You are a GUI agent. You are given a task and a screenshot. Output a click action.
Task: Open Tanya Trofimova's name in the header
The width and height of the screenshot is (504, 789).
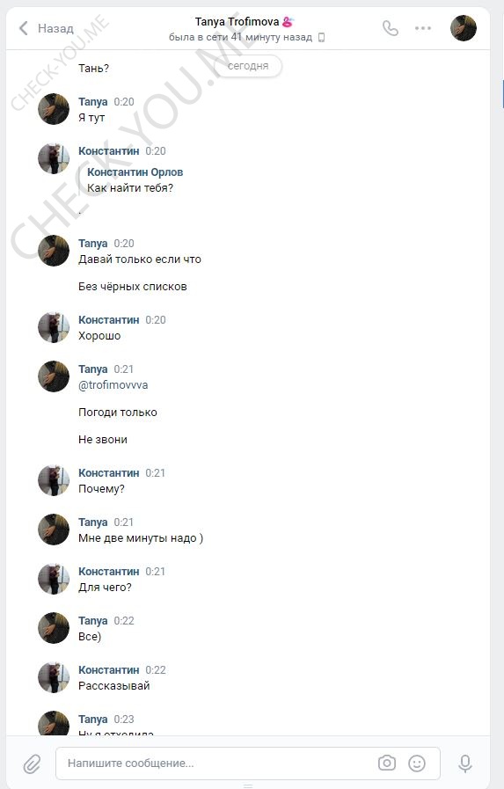click(237, 22)
